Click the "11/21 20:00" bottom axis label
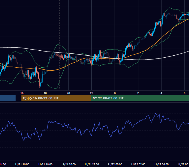The image size is (189, 167). coord(68,164)
